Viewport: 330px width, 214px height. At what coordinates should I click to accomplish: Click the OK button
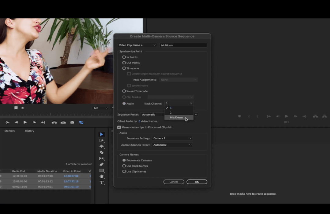[197, 182]
